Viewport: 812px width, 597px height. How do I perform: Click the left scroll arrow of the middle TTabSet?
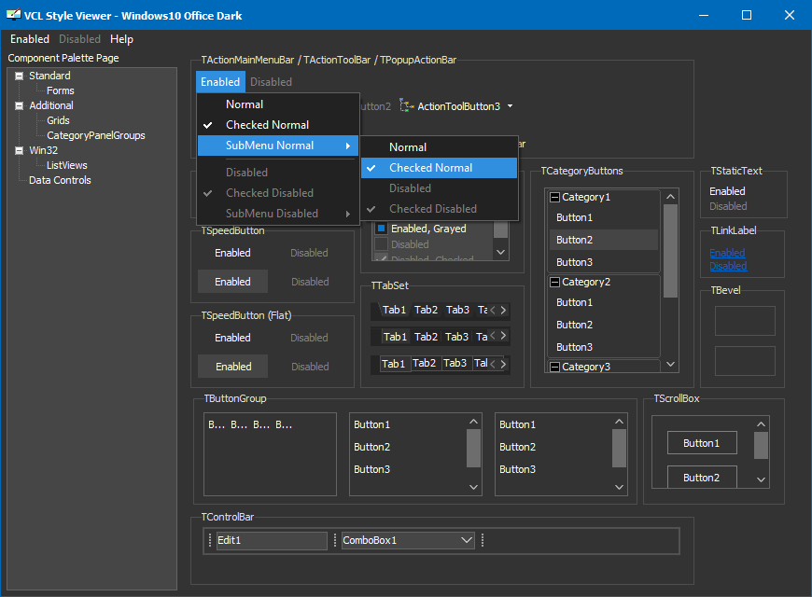[x=493, y=336]
